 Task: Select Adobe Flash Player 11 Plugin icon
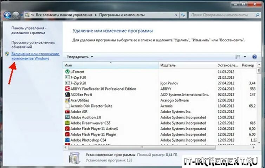pyautogui.click(x=67, y=134)
